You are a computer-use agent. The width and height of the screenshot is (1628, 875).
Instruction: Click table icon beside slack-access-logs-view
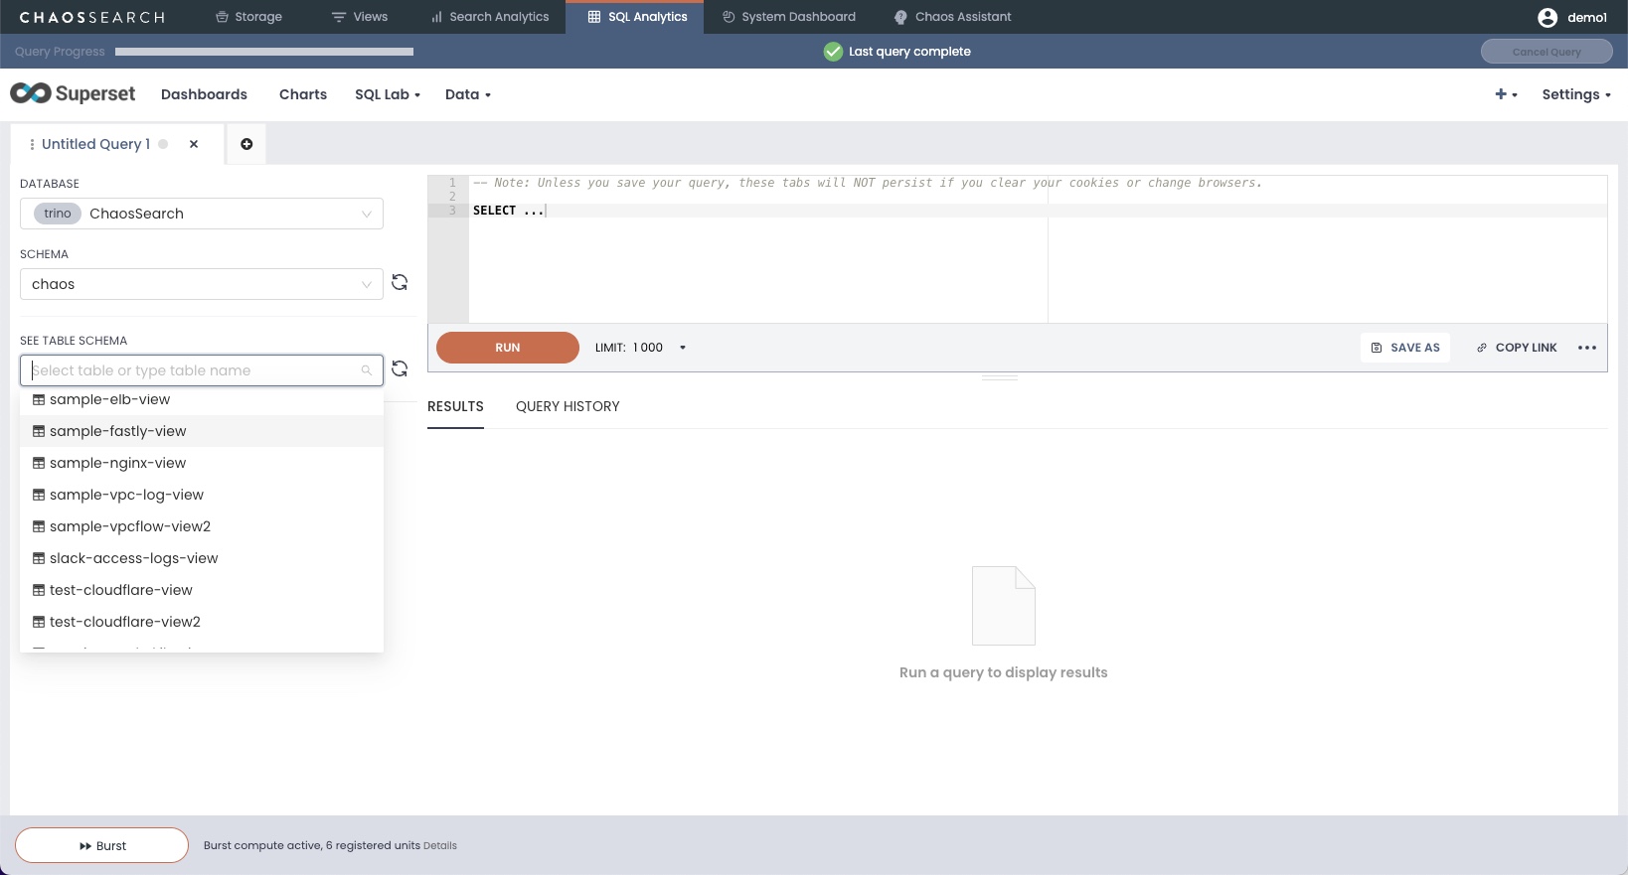(39, 558)
